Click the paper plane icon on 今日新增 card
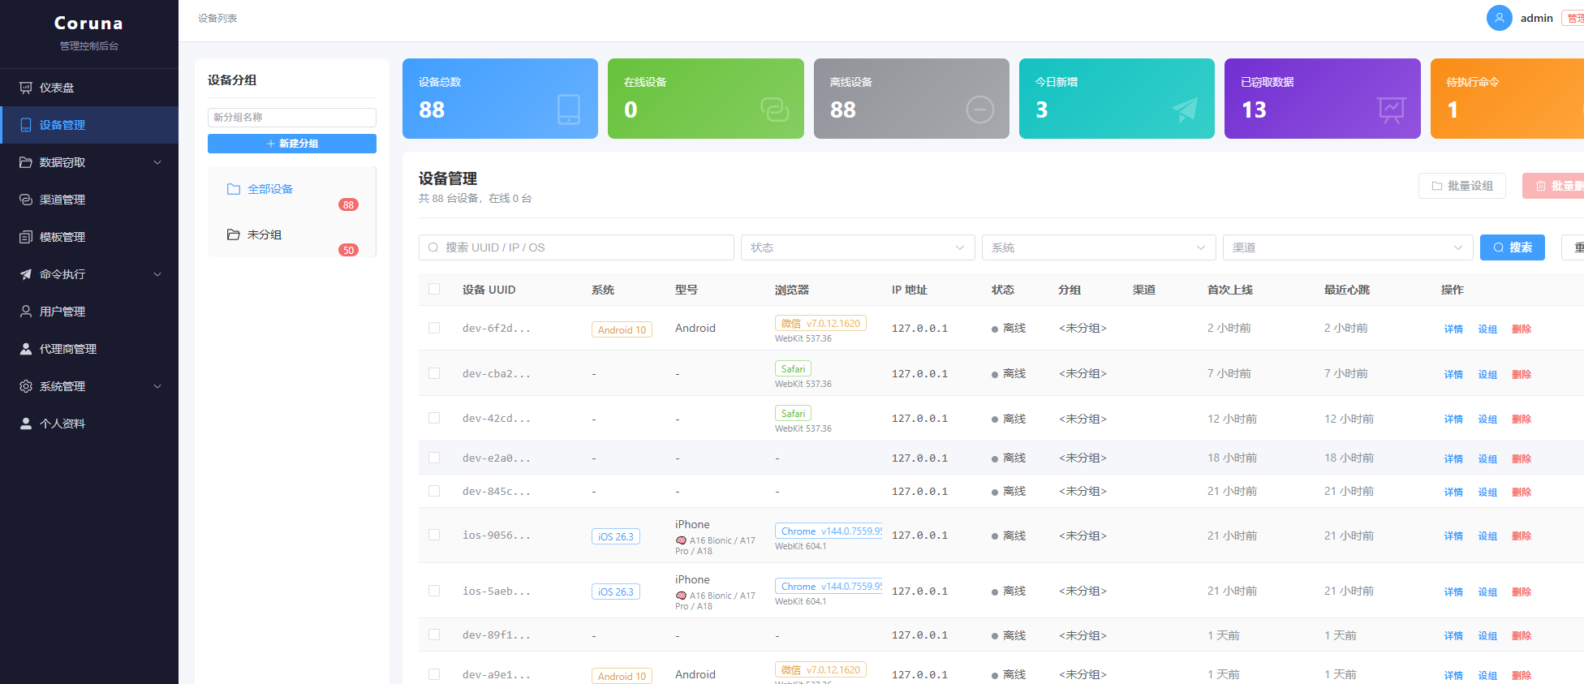 pos(1185,110)
